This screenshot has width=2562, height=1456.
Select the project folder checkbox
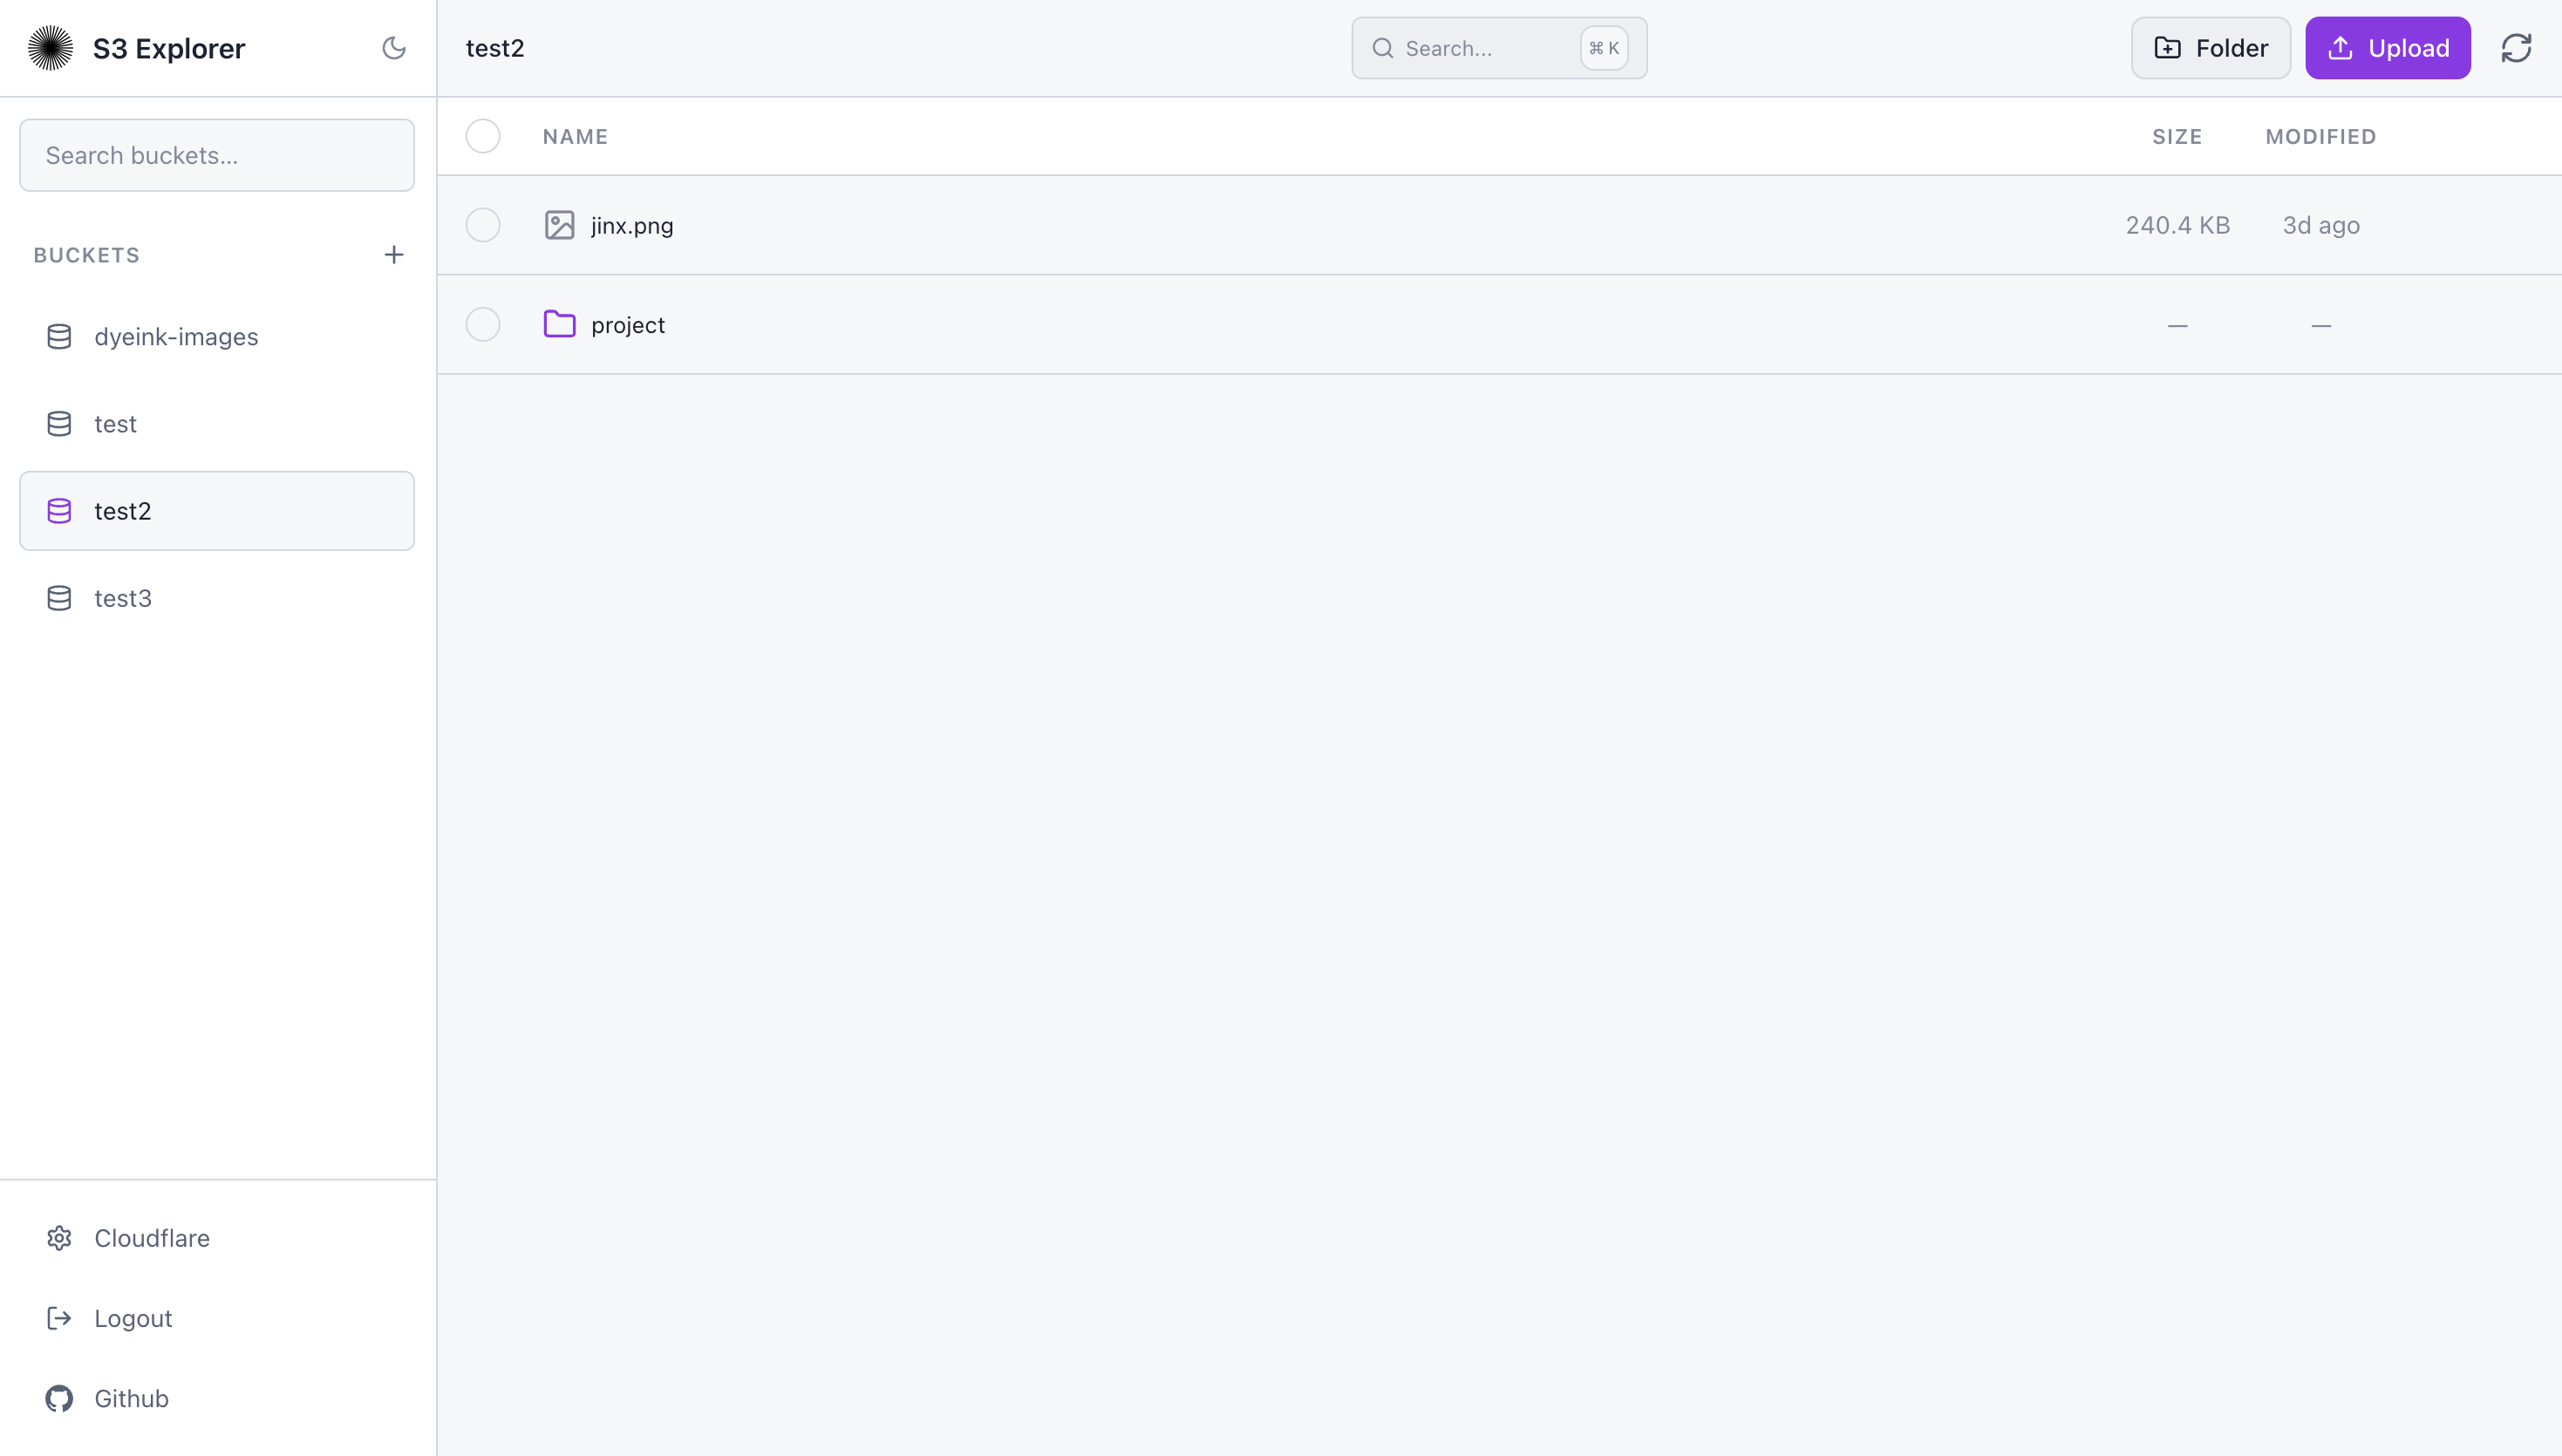point(483,324)
